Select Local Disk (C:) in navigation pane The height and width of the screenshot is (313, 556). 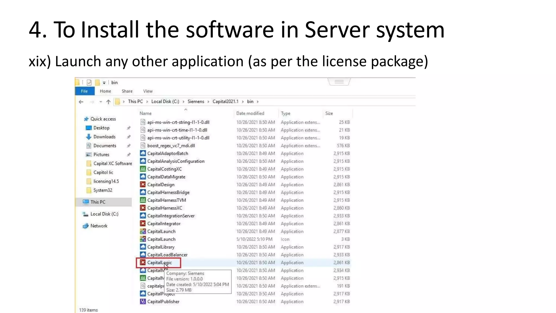[x=104, y=214]
